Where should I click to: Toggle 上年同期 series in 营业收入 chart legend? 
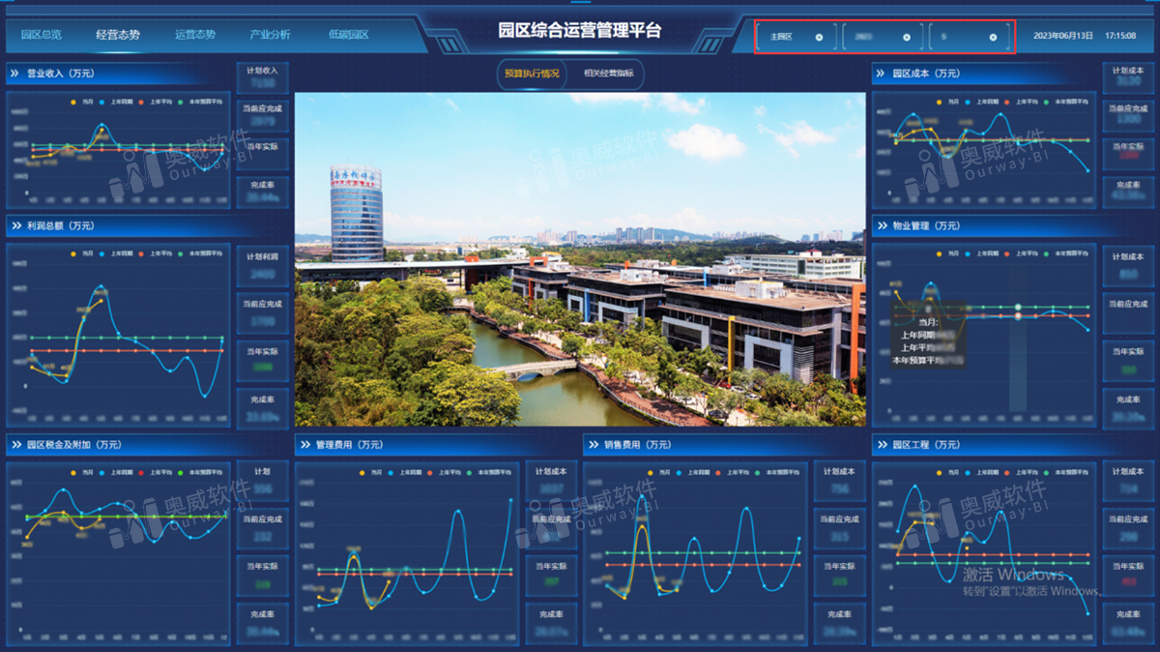click(117, 101)
